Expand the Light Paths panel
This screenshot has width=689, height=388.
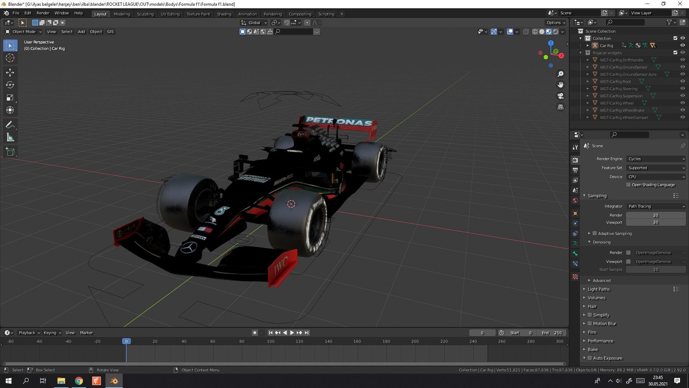coord(599,289)
